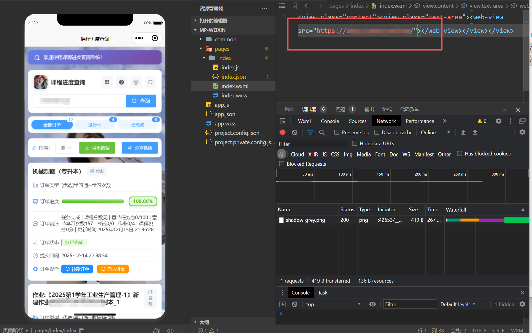Viewport: 532px width, 333px height.
Task: Open DevTools settings gear next to warnings
Action: [498, 121]
